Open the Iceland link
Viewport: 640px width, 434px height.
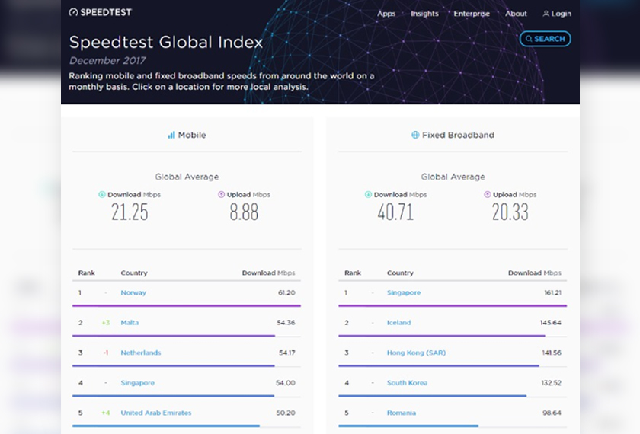(398, 322)
